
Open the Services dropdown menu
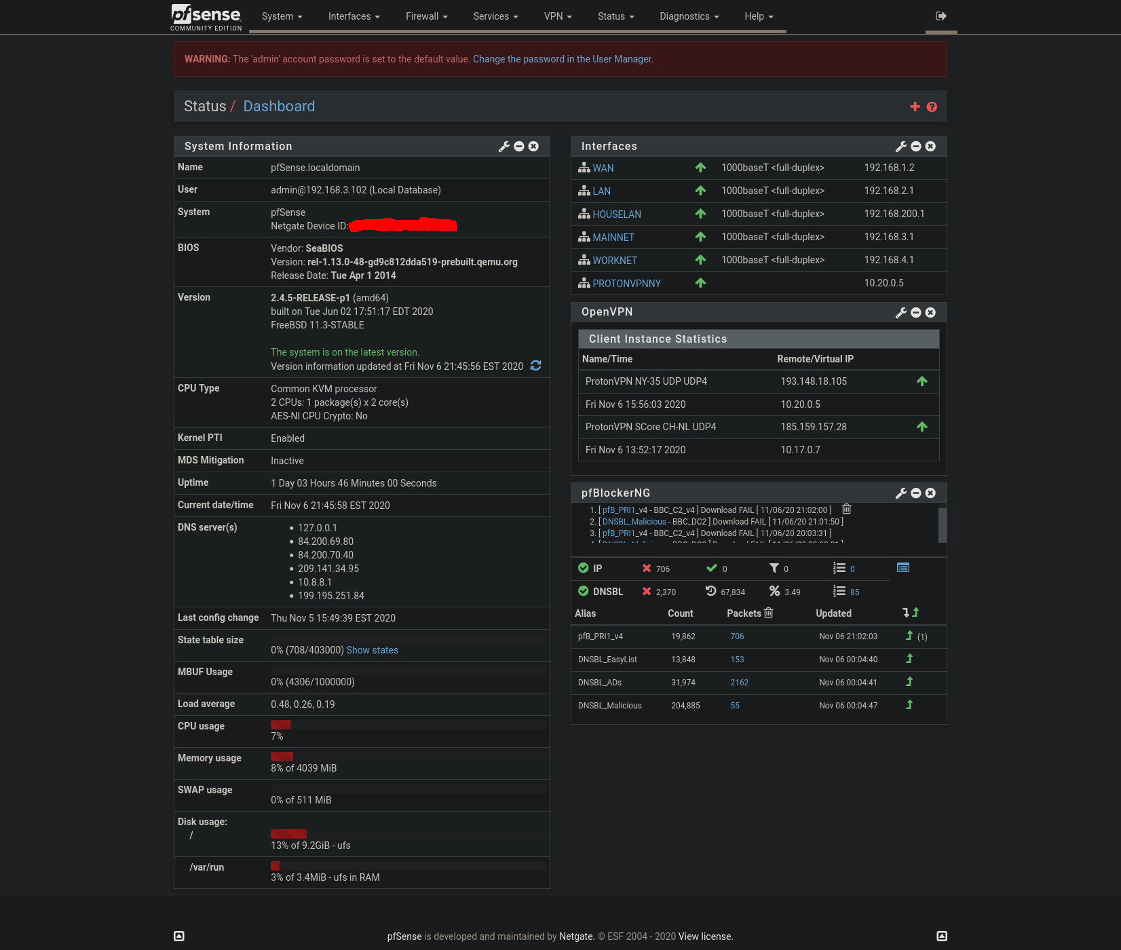tap(496, 16)
